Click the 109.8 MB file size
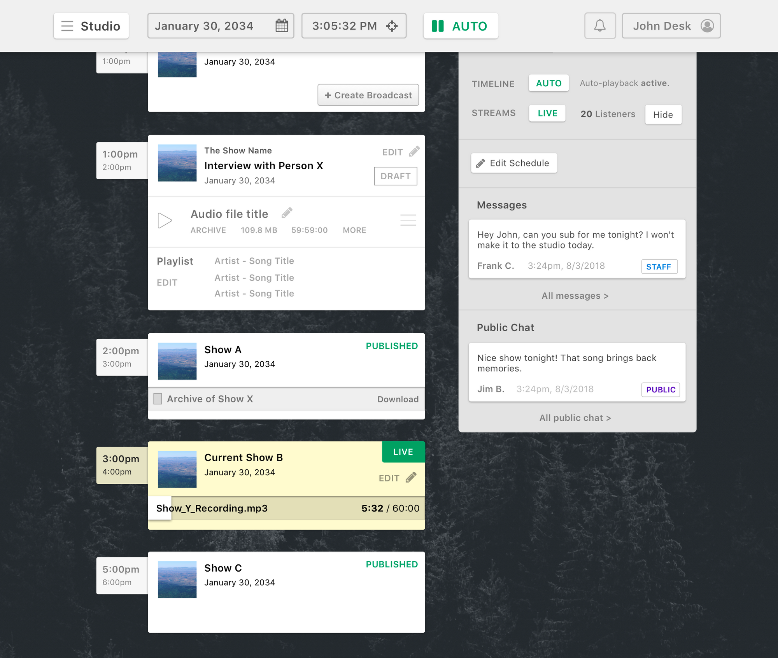The height and width of the screenshot is (658, 778). 259,230
